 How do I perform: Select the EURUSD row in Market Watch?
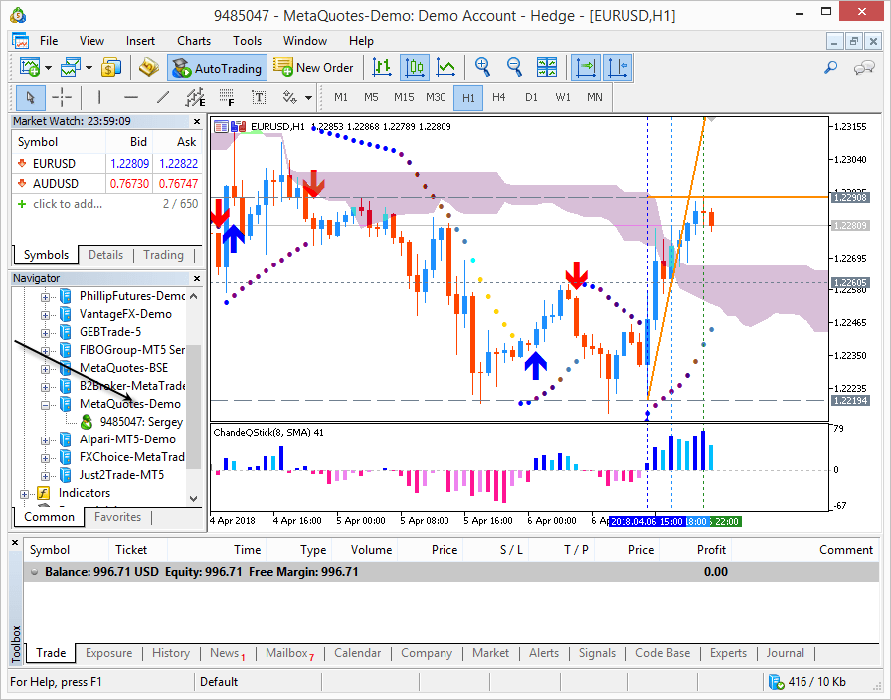(106, 164)
